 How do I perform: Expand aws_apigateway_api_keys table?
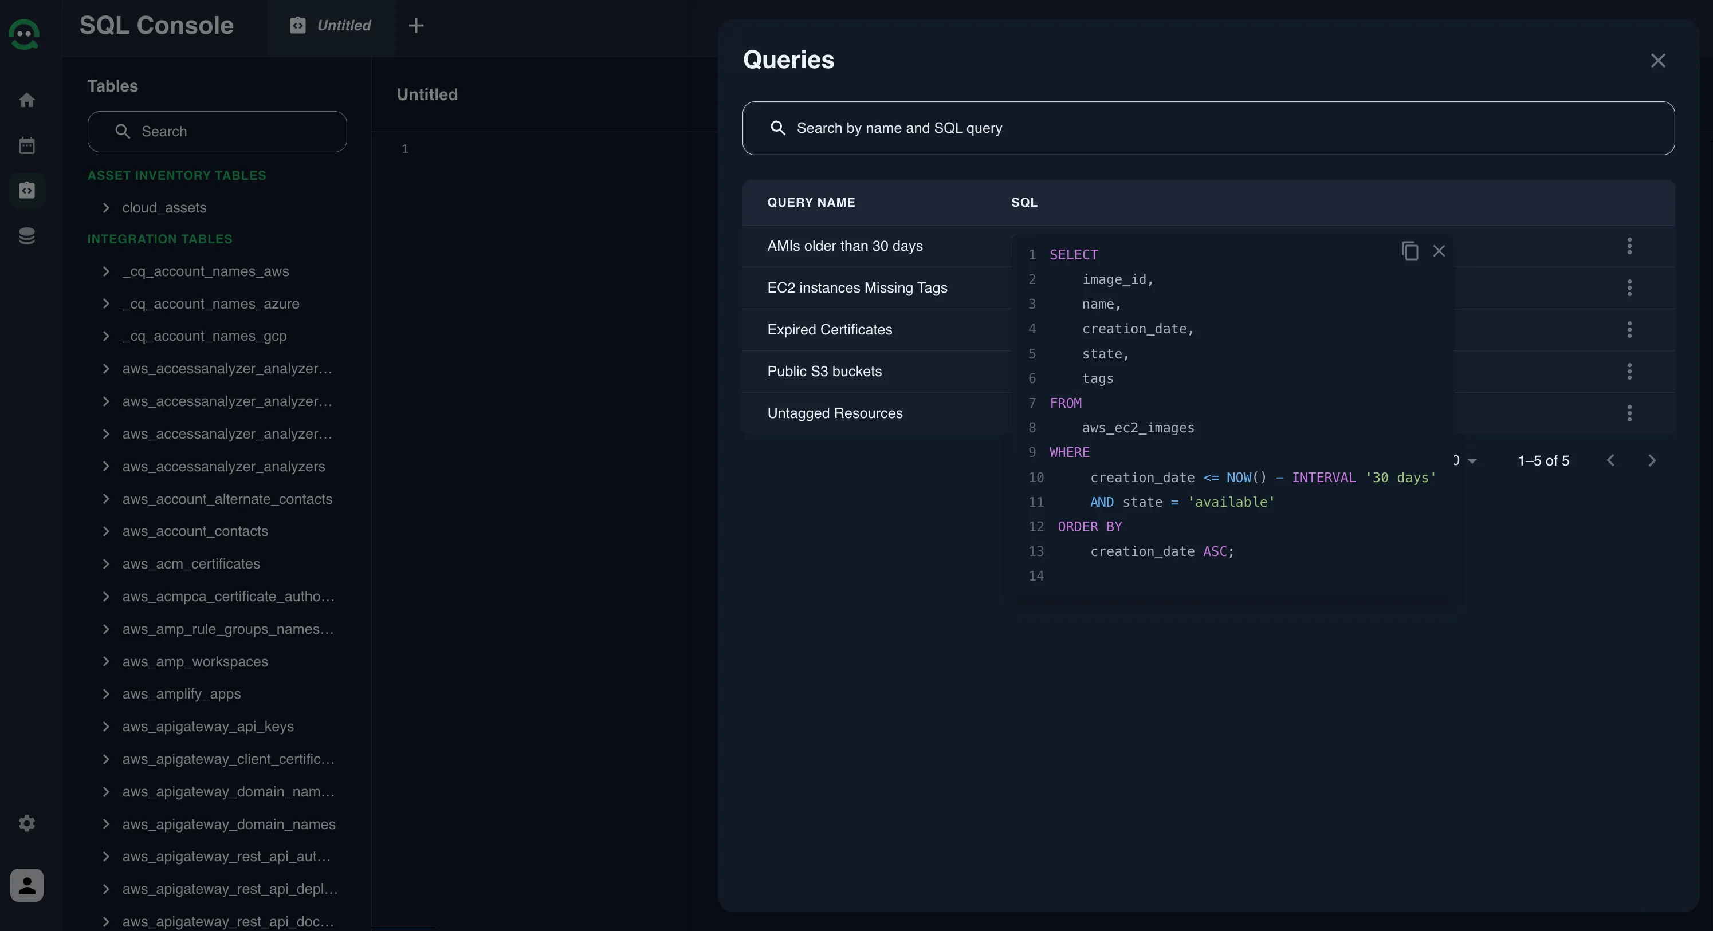coord(106,727)
